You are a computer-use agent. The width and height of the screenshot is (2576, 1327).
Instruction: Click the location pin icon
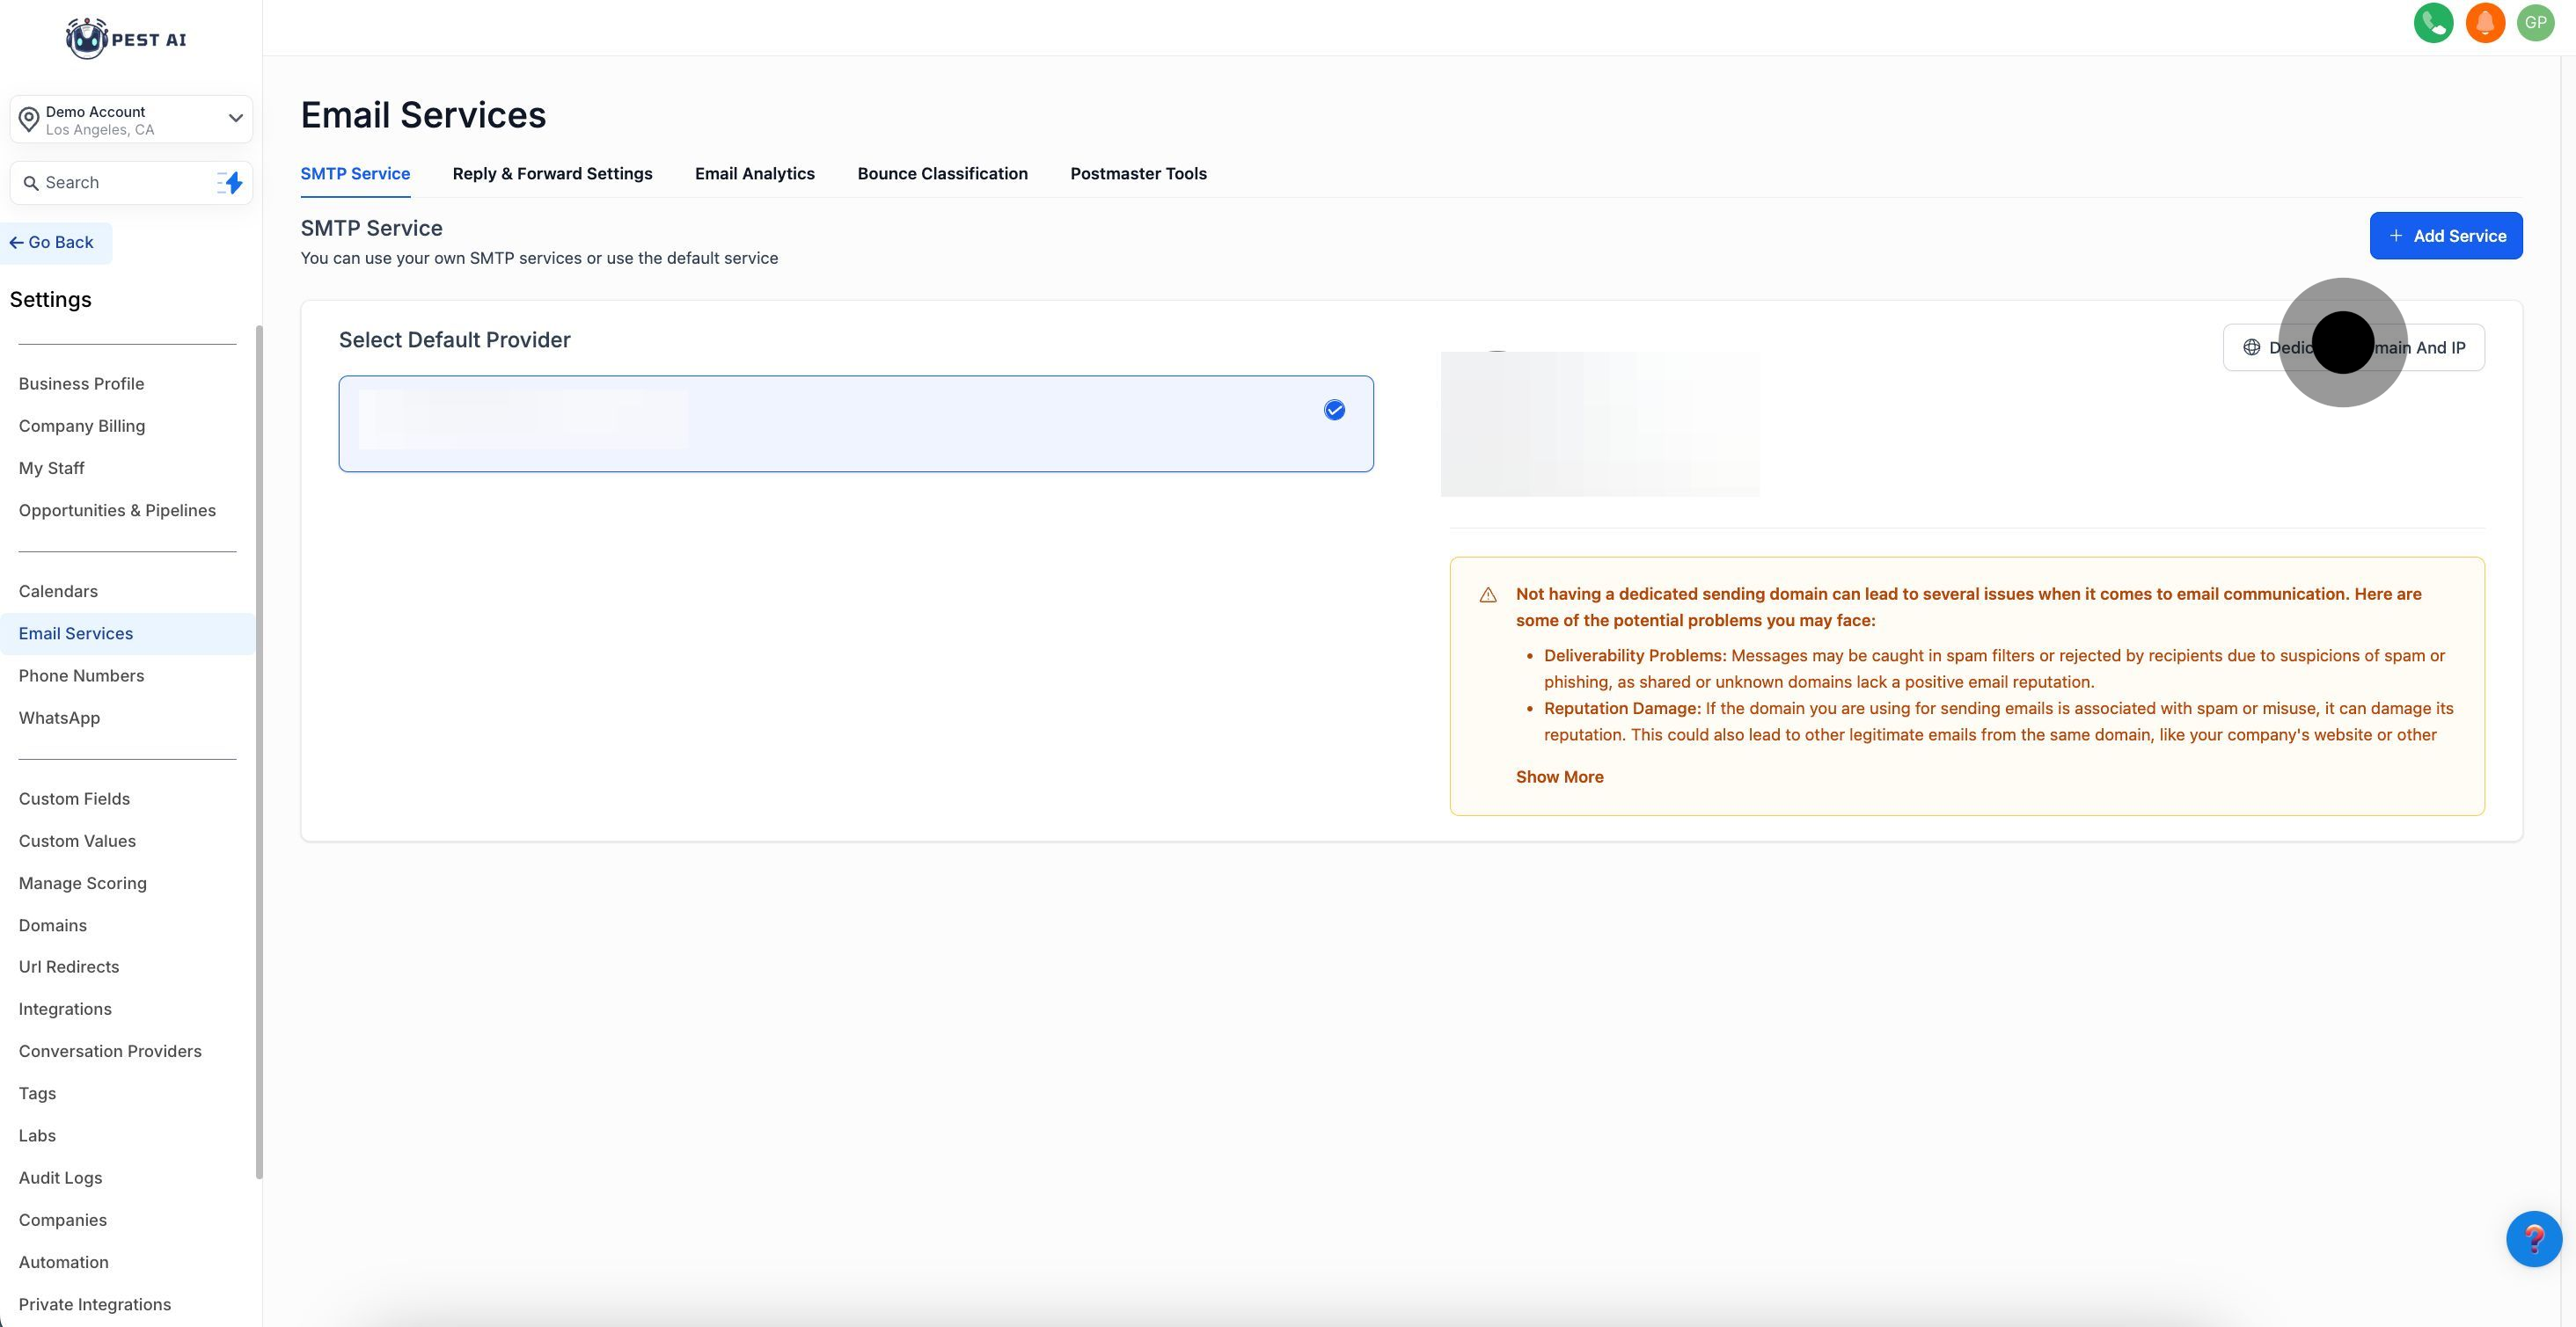[x=29, y=120]
